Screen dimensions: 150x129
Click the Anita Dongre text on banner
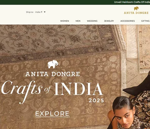[x=53, y=74]
